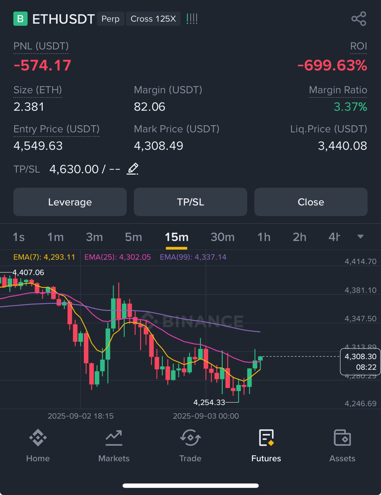
Task: Tap the PNL (USDT) label
Action: pyautogui.click(x=41, y=46)
